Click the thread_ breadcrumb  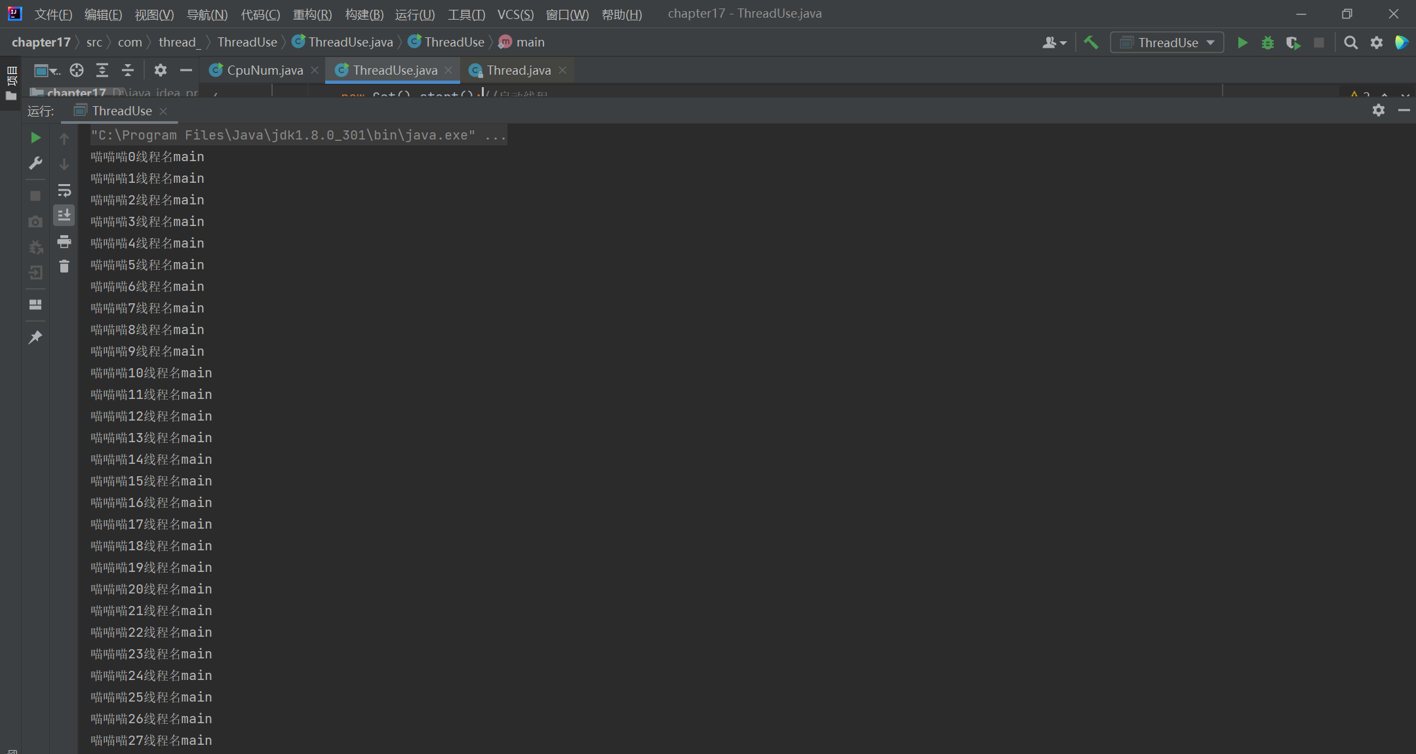click(179, 42)
